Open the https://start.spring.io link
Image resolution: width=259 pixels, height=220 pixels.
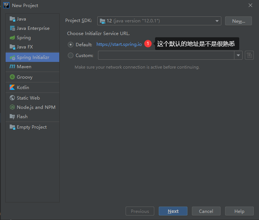point(119,44)
